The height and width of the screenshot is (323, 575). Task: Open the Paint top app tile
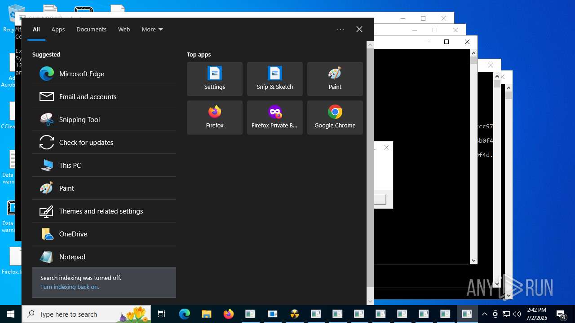coord(335,79)
